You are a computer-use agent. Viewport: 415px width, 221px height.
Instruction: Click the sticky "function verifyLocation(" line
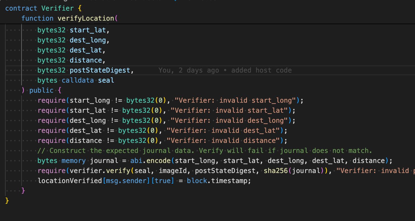(x=70, y=18)
